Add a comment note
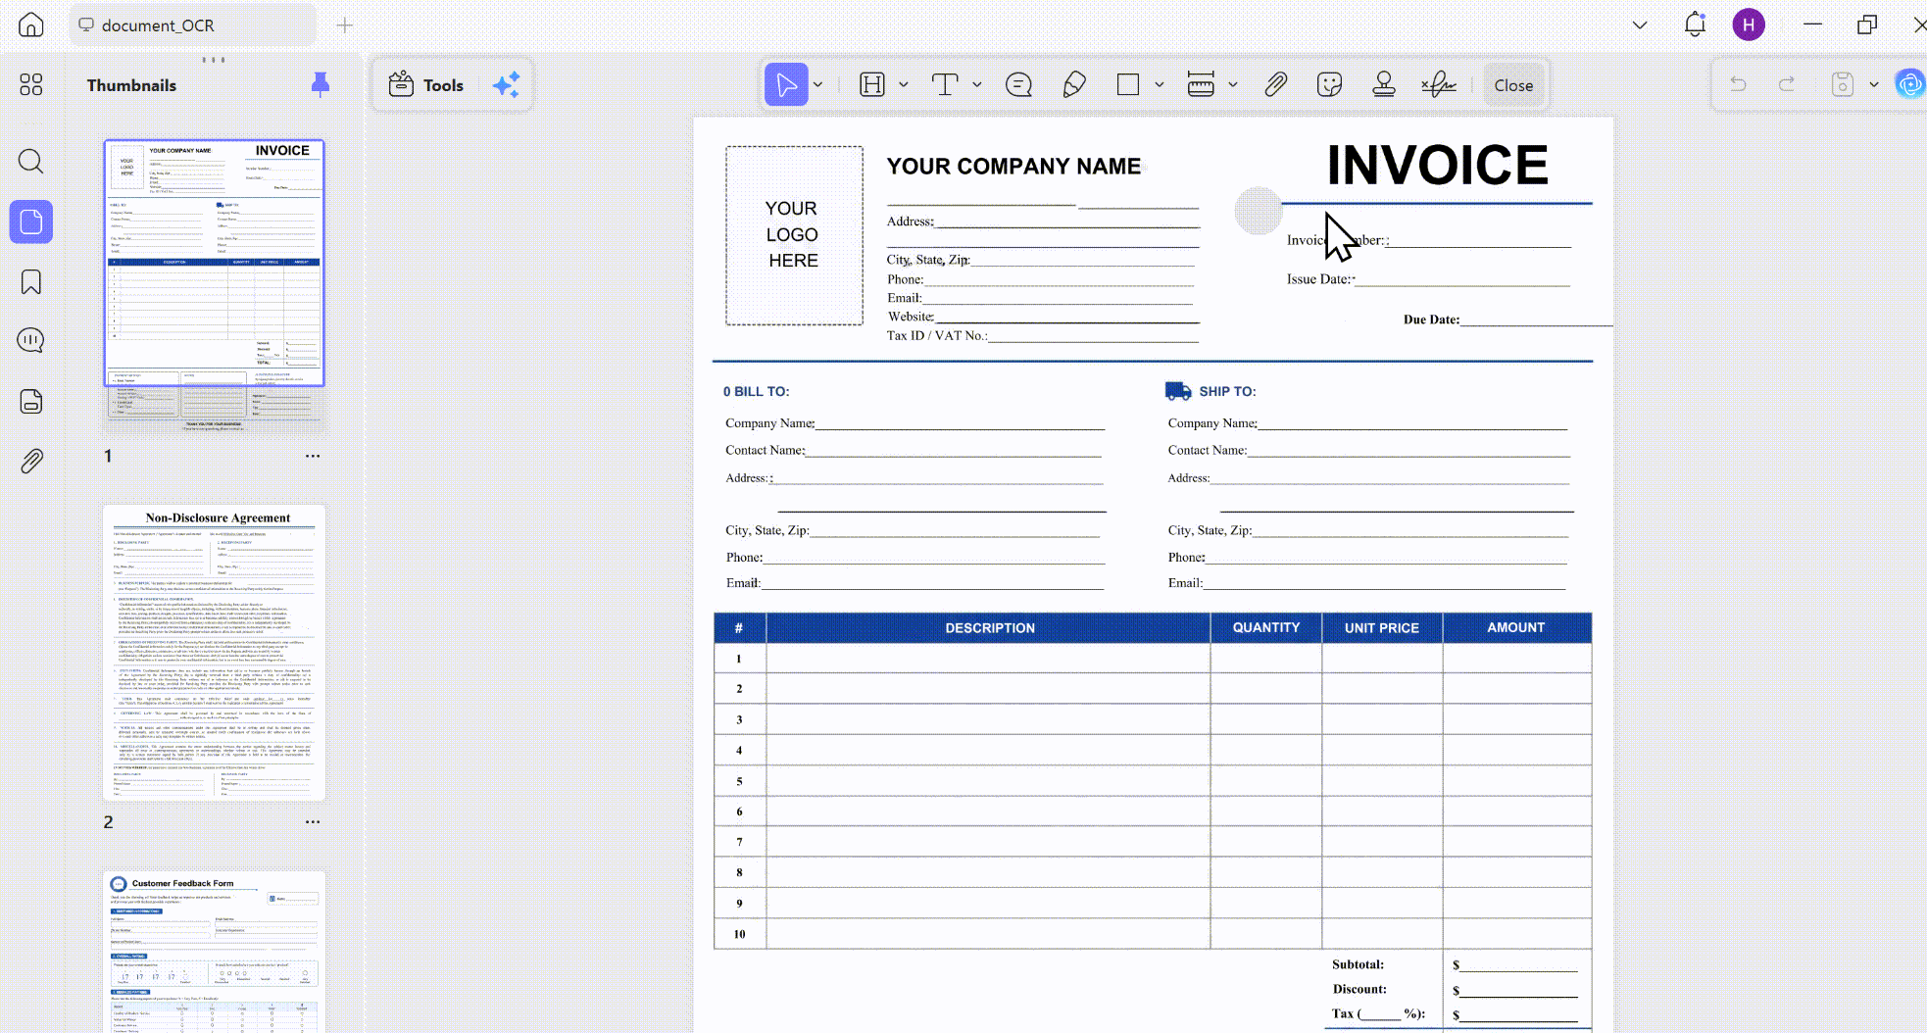Viewport: 1927px width, 1033px height. coord(1019,85)
